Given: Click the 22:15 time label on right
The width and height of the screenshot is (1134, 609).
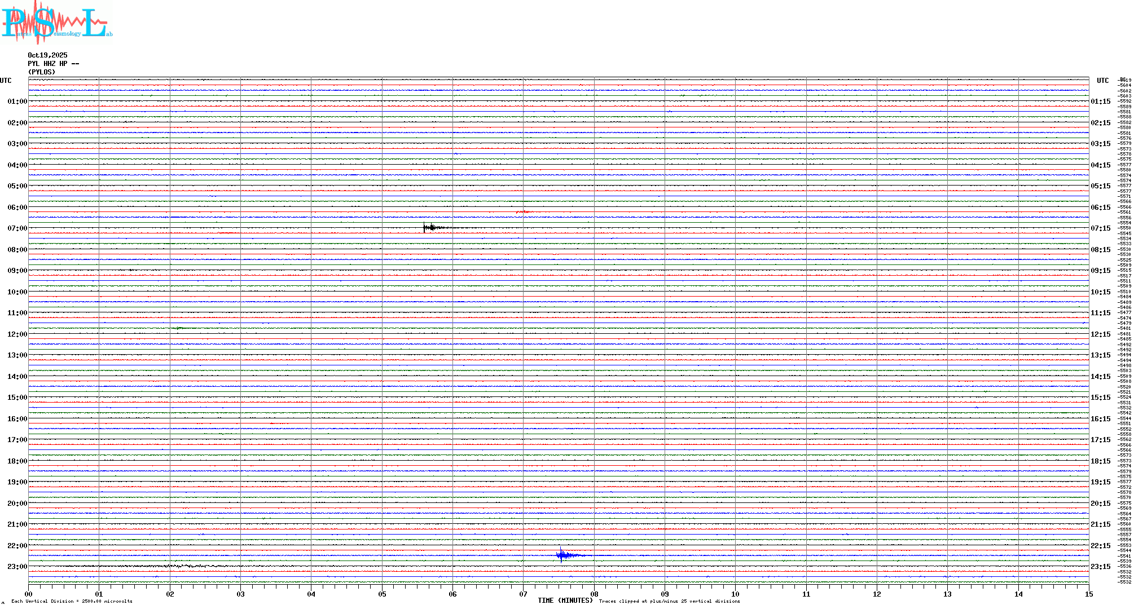Looking at the screenshot, I should click(1100, 546).
